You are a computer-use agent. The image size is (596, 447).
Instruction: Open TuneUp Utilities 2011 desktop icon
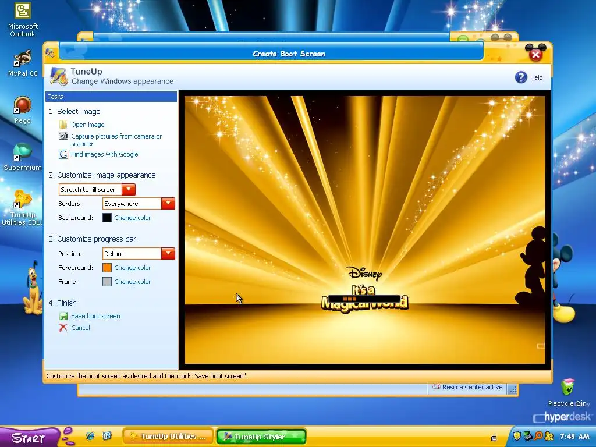point(23,208)
